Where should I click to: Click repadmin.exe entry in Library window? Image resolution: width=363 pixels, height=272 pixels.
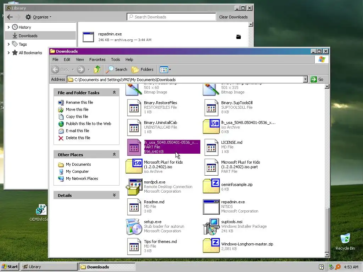point(163,37)
